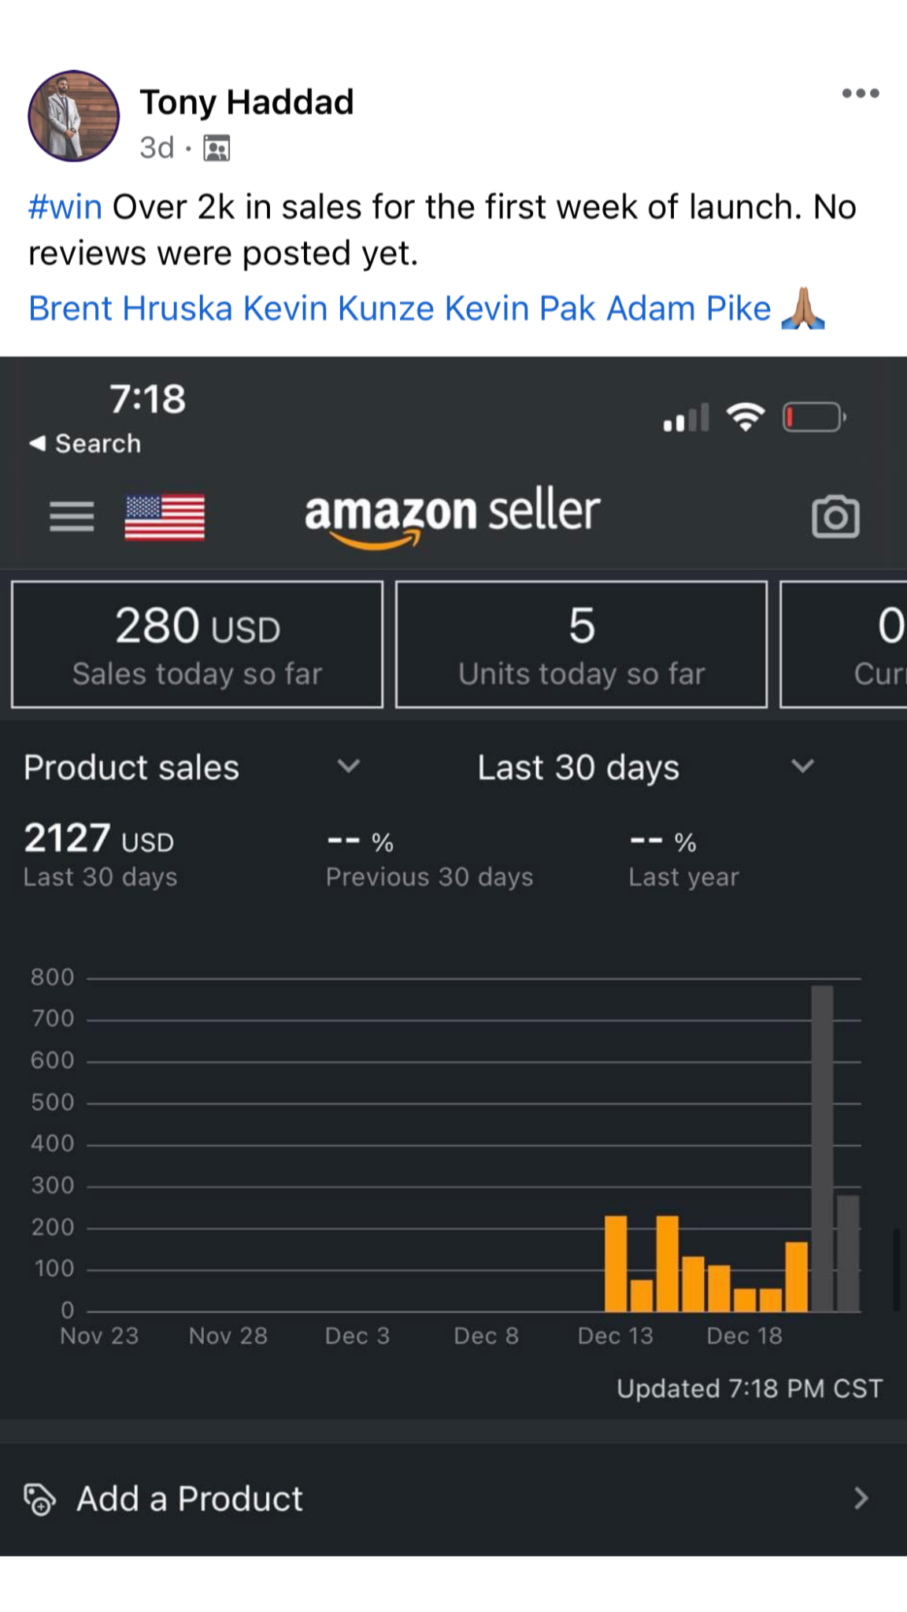Open Tony Haddad's profile picture

[x=74, y=116]
